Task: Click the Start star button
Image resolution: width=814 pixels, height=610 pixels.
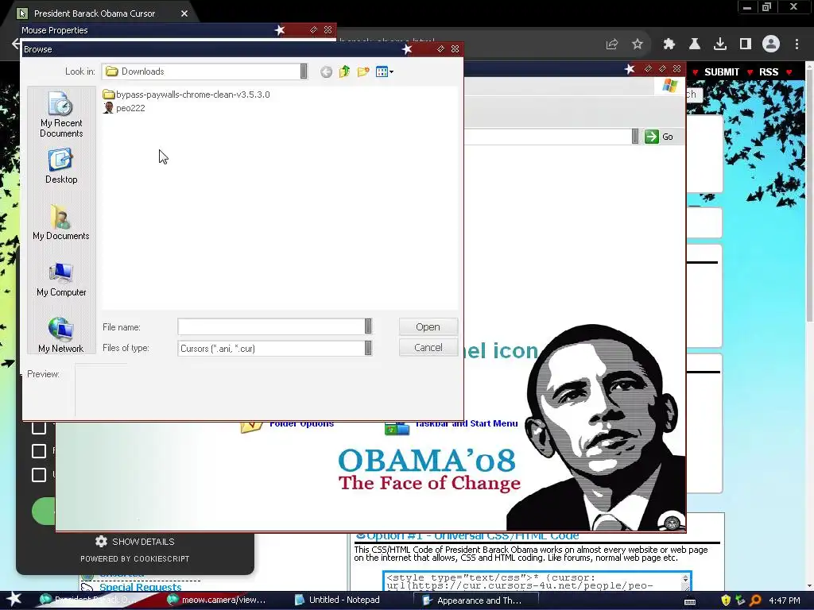Action: click(14, 600)
